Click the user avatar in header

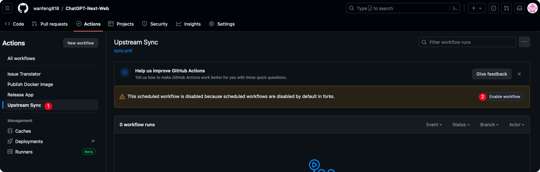click(533, 8)
